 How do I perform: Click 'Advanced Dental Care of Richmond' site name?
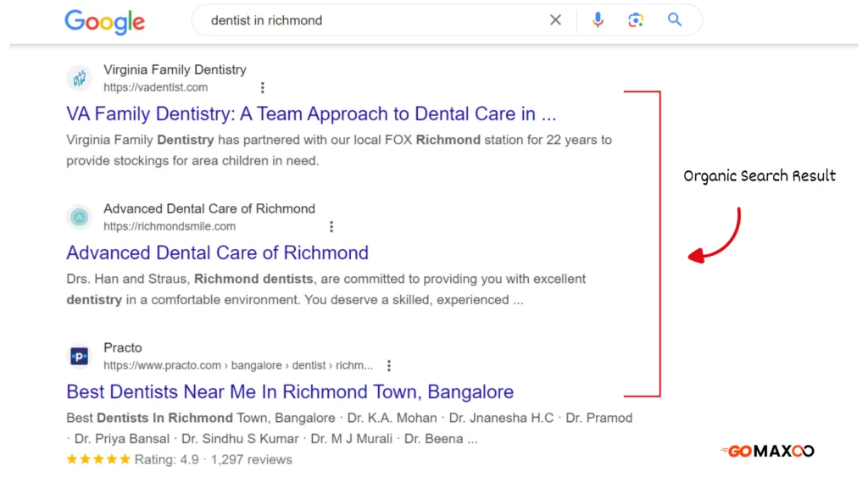pyautogui.click(x=209, y=208)
